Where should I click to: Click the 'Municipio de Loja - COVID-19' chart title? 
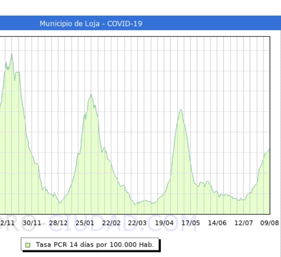click(91, 24)
